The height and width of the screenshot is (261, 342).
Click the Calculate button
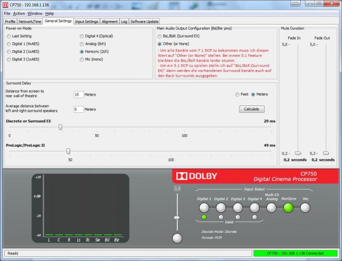tap(252, 109)
